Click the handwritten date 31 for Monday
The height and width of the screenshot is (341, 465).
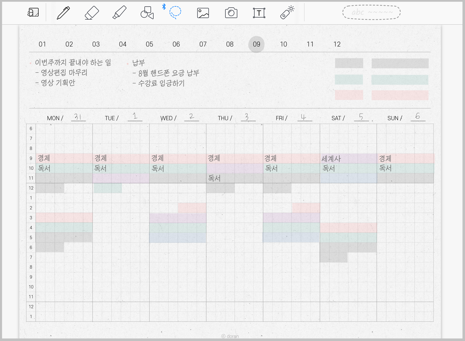[78, 117]
